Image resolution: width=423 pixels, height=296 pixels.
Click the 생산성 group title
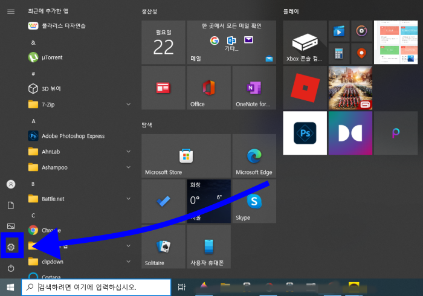pos(149,11)
